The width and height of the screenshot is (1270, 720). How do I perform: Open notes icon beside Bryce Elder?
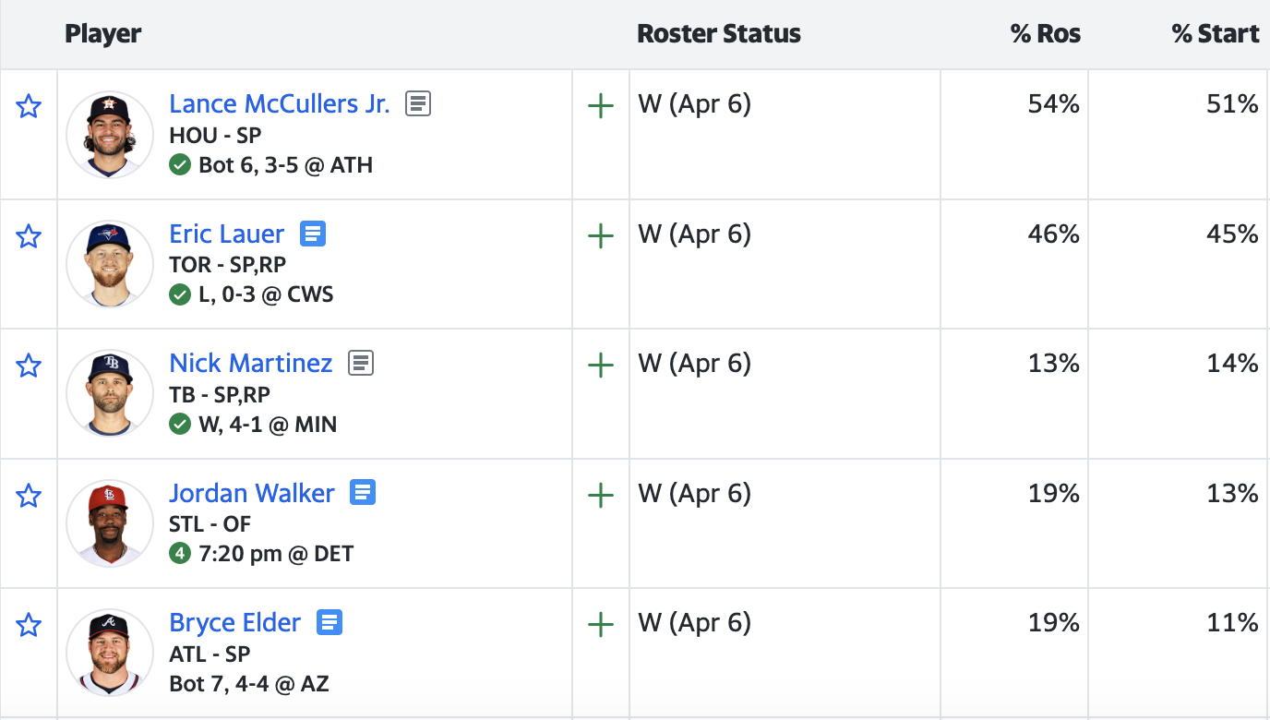[x=329, y=622]
